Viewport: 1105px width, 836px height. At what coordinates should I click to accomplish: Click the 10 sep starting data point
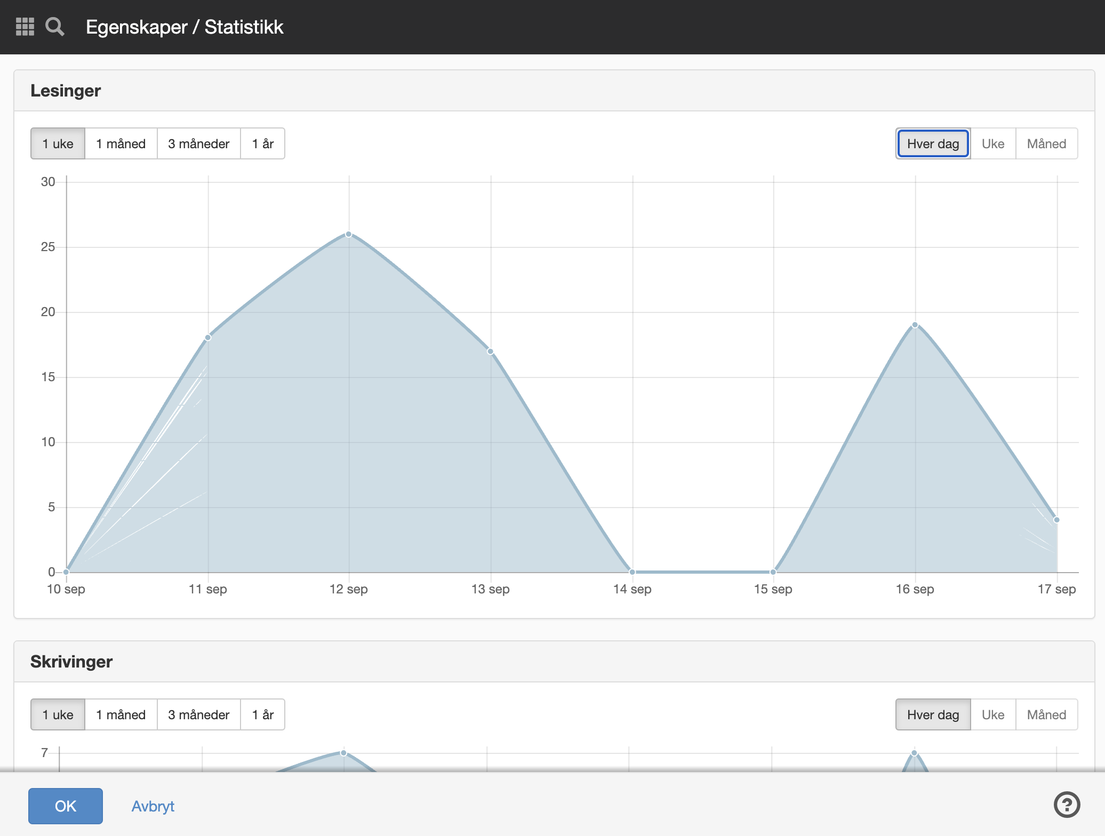point(66,572)
